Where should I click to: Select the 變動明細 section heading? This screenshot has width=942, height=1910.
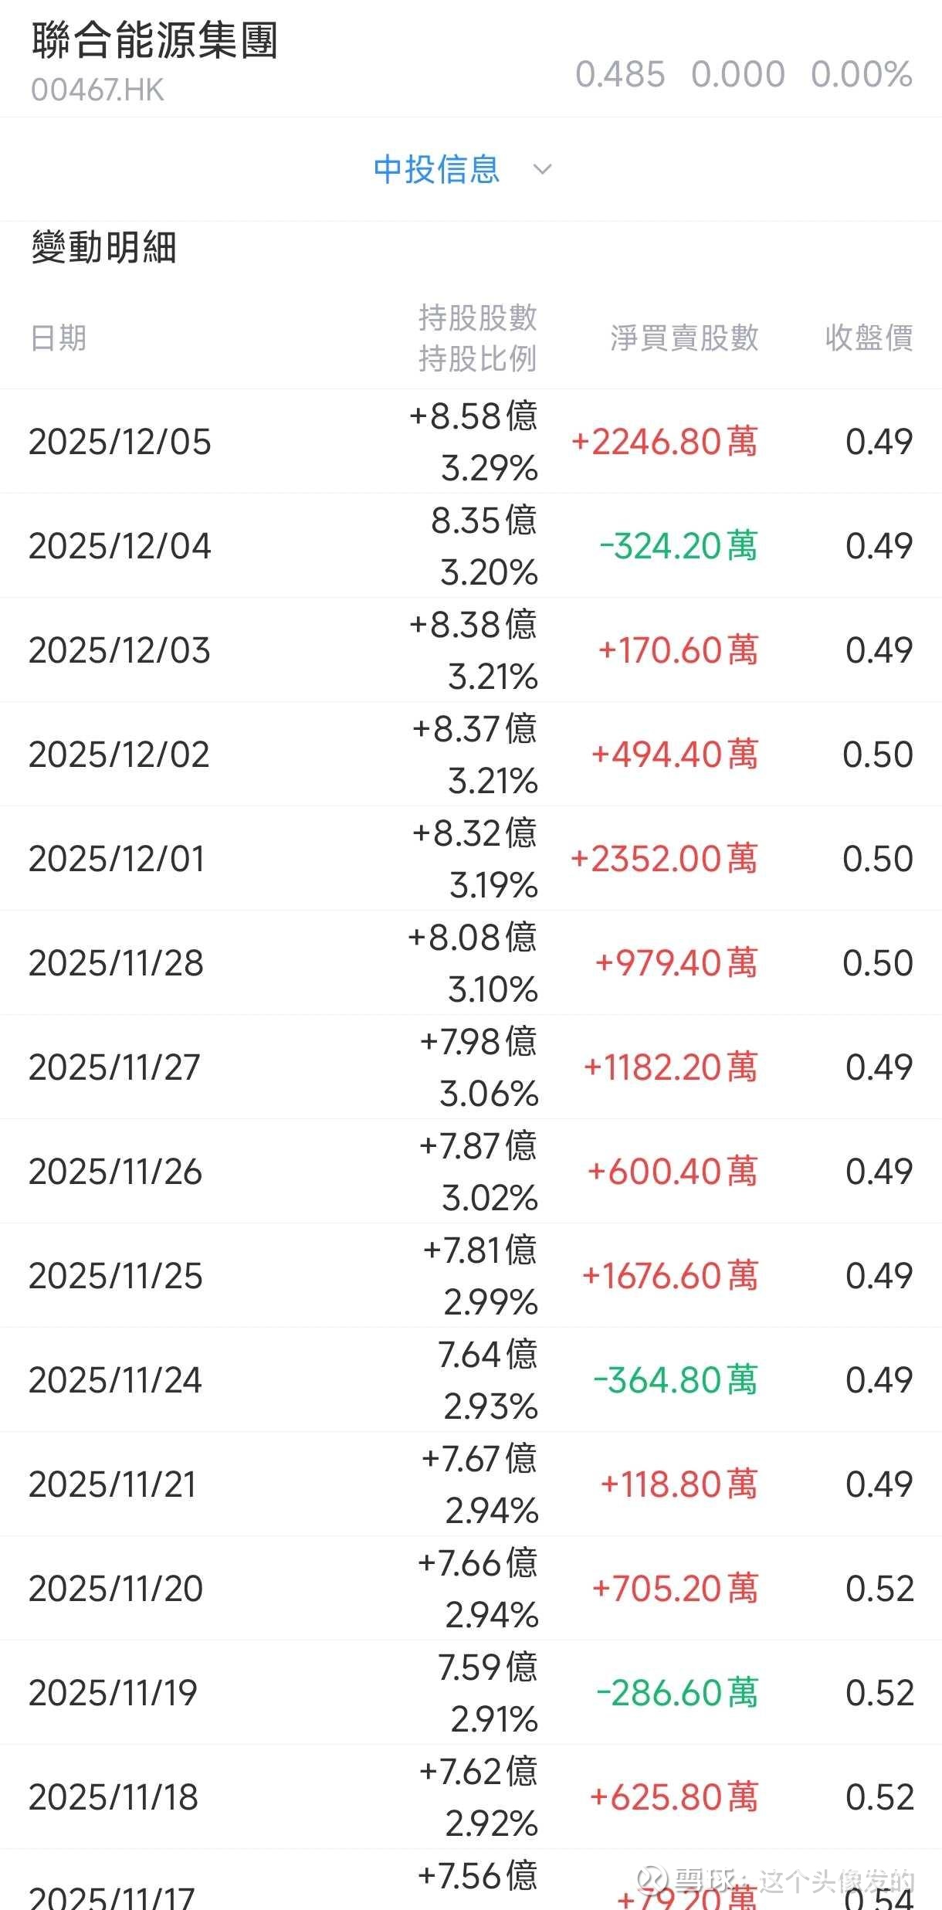pyautogui.click(x=104, y=248)
